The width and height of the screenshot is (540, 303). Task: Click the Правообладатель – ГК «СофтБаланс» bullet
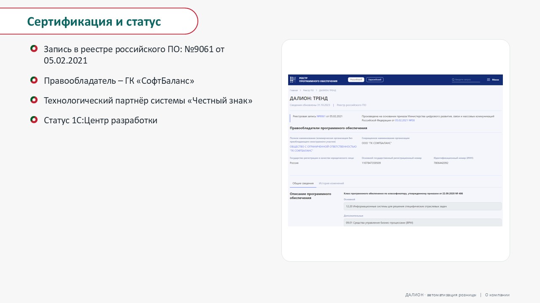pyautogui.click(x=119, y=80)
